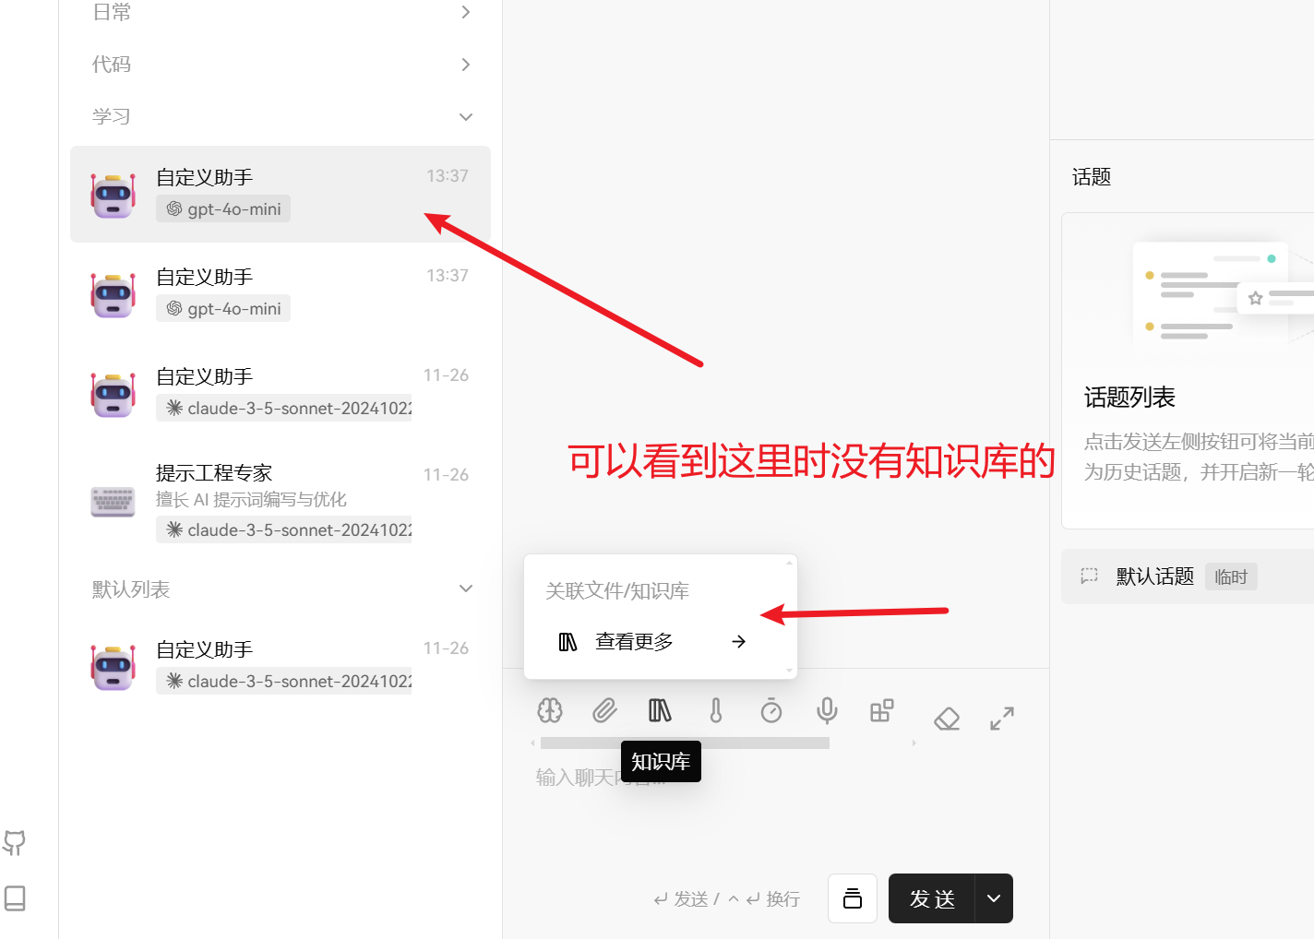The image size is (1314, 939).
Task: Click the horizontal scrollbar under the toolbar icons
Action: pos(685,743)
